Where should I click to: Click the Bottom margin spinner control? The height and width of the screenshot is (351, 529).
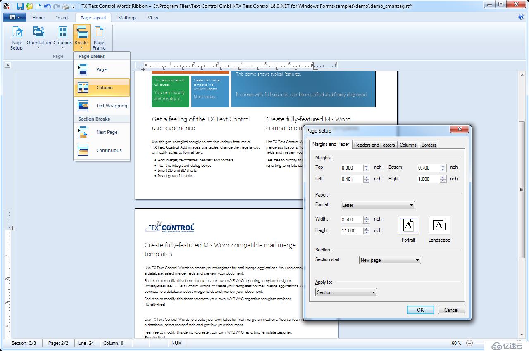click(x=443, y=168)
